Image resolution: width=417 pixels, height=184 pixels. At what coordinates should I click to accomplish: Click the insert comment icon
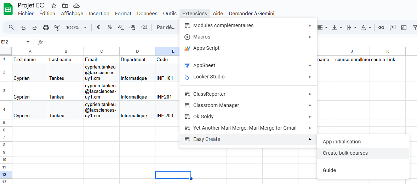click(393, 28)
